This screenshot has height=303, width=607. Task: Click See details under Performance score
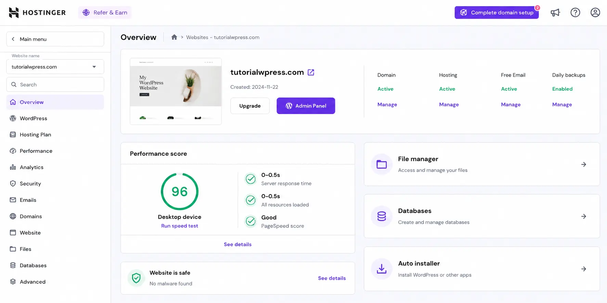(x=237, y=244)
